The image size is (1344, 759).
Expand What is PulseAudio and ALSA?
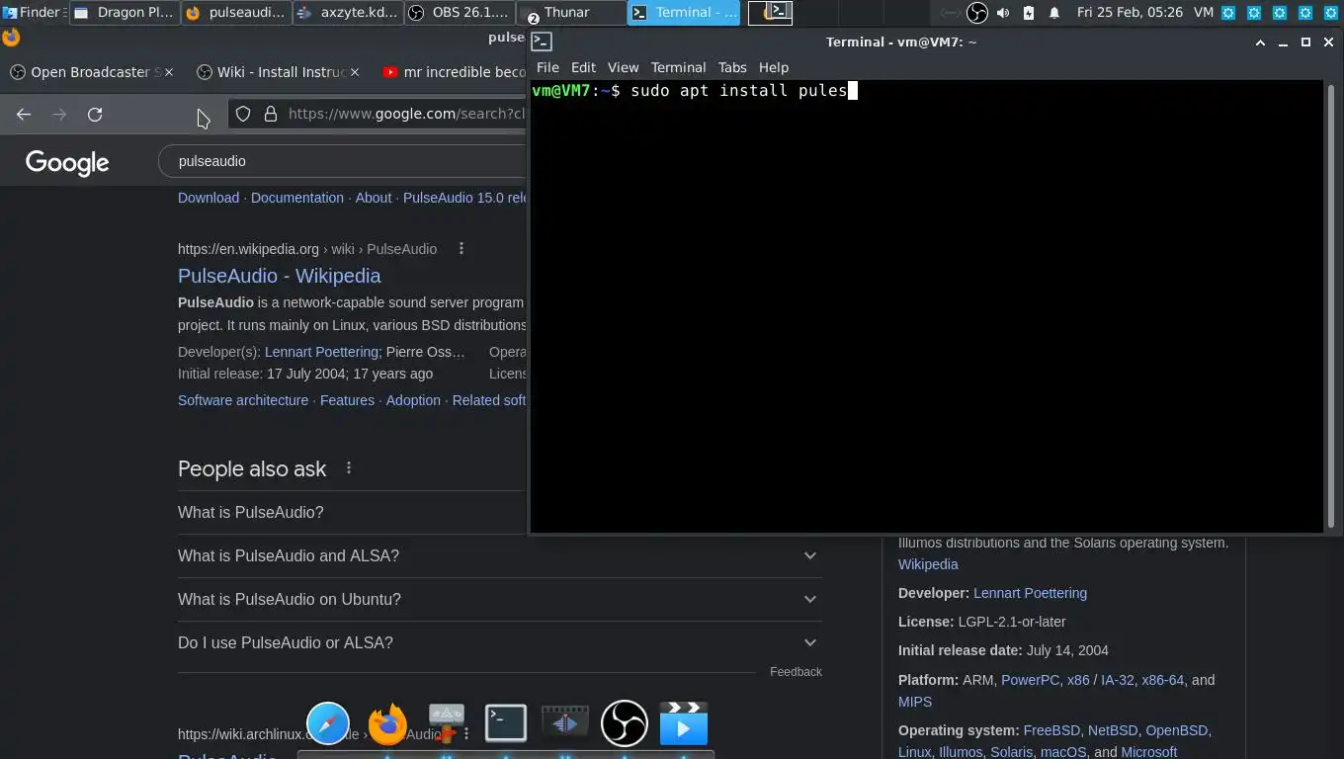coord(500,555)
